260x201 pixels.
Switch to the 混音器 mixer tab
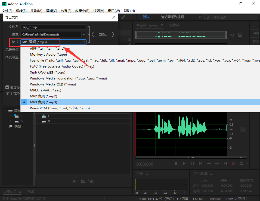point(174,25)
